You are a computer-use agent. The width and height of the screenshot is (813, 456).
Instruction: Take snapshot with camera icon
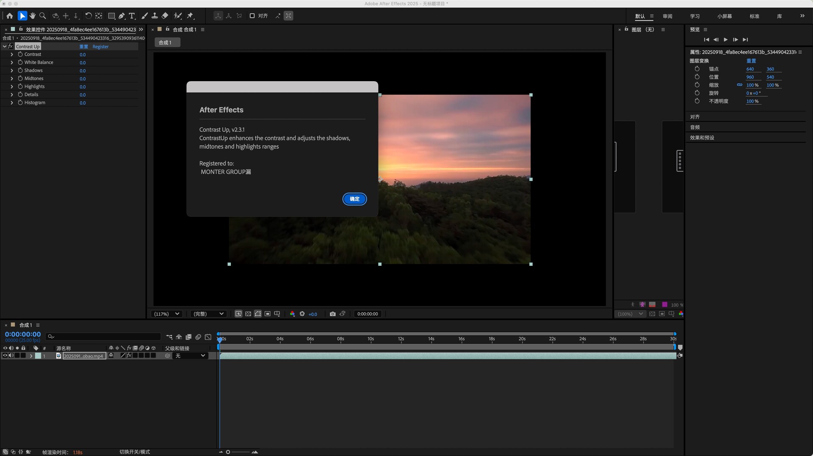point(332,314)
